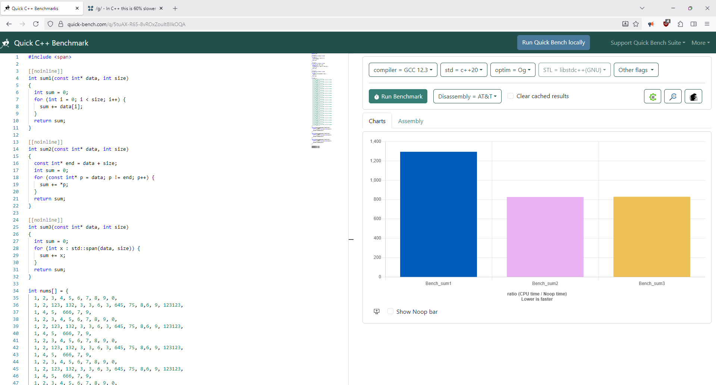Viewport: 716px width, 385px height.
Task: Click the blue Bench_sum1 chart bar
Action: click(438, 214)
